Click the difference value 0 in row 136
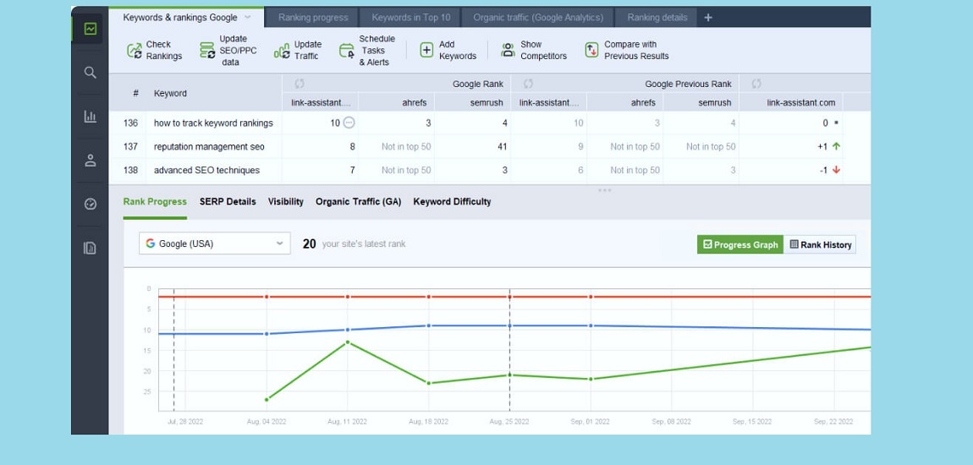Image resolution: width=973 pixels, height=465 pixels. 825,123
